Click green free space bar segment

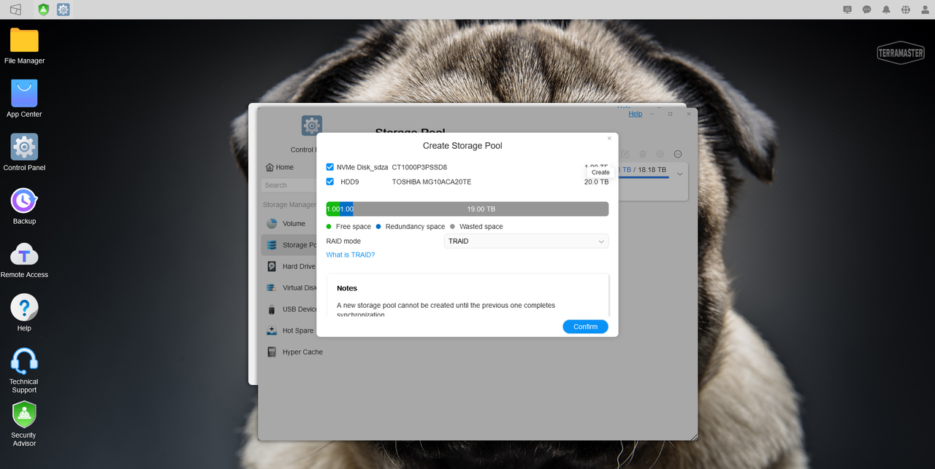pyautogui.click(x=333, y=209)
